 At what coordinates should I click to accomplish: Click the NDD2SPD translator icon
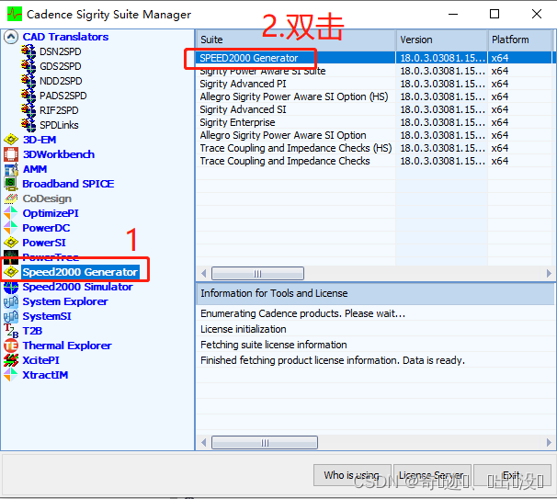(28, 81)
